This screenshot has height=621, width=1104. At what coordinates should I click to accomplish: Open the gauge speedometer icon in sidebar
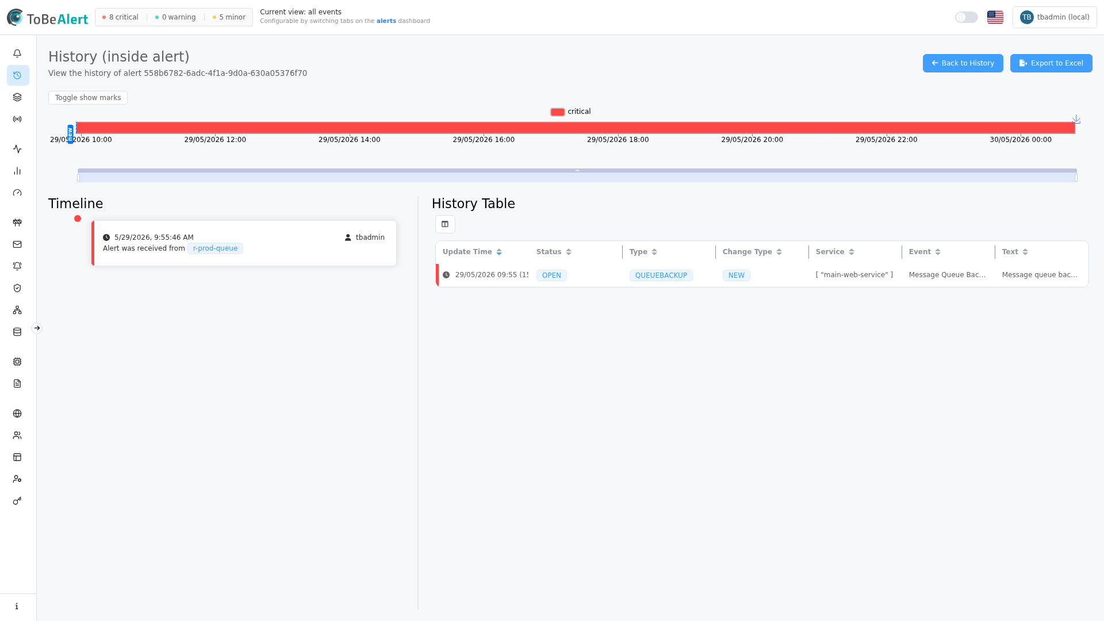17,193
